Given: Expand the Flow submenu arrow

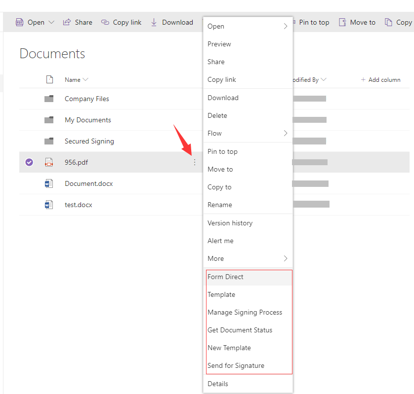Looking at the screenshot, I should coord(286,133).
